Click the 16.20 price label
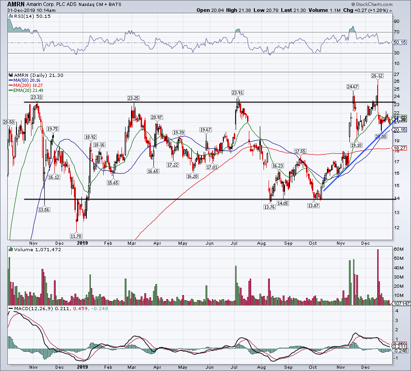Screen dimensions: 411x371 pyautogui.click(x=192, y=176)
